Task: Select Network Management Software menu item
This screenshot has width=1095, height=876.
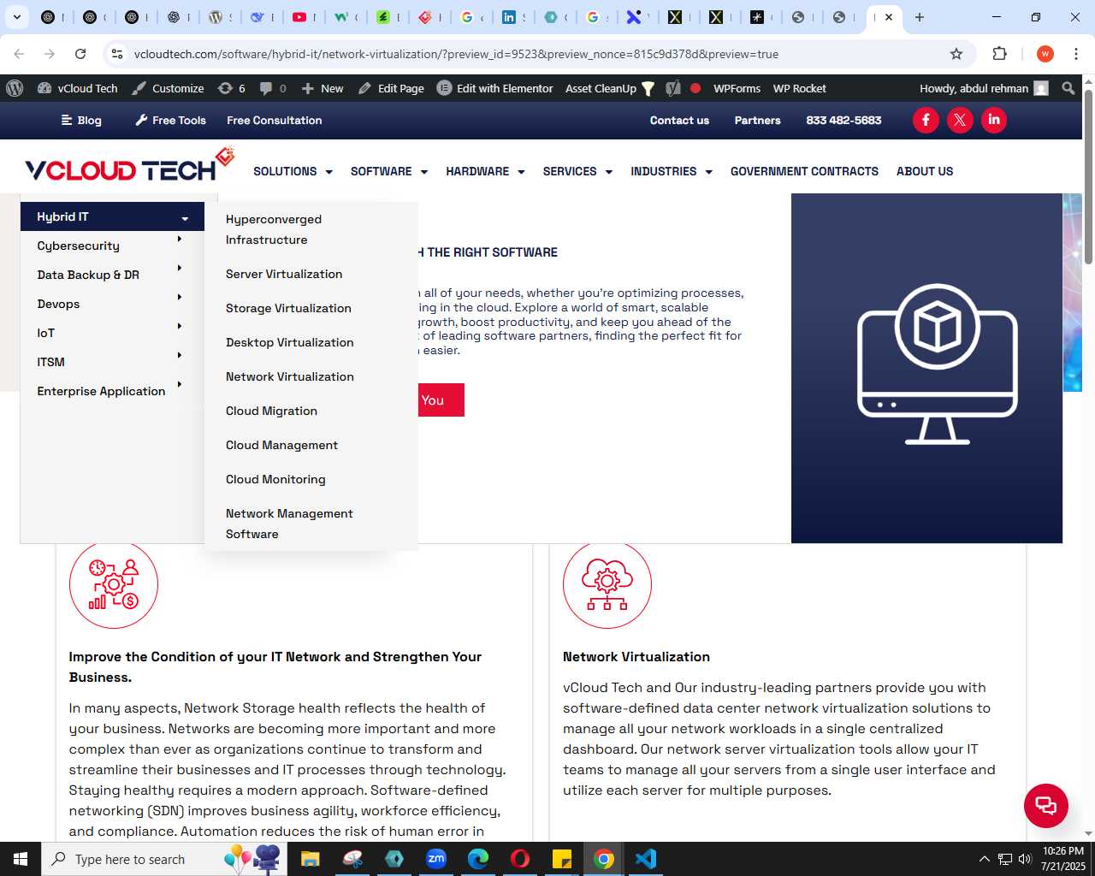Action: [x=289, y=524]
